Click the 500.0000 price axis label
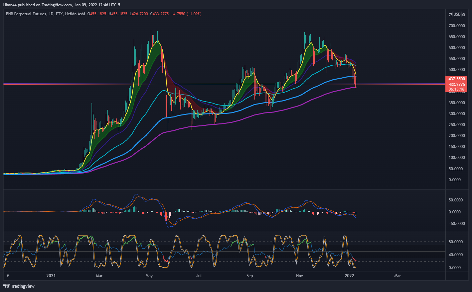This screenshot has width=472, height=292. tap(457, 70)
